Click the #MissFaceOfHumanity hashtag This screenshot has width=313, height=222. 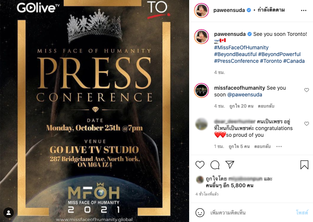241,47
